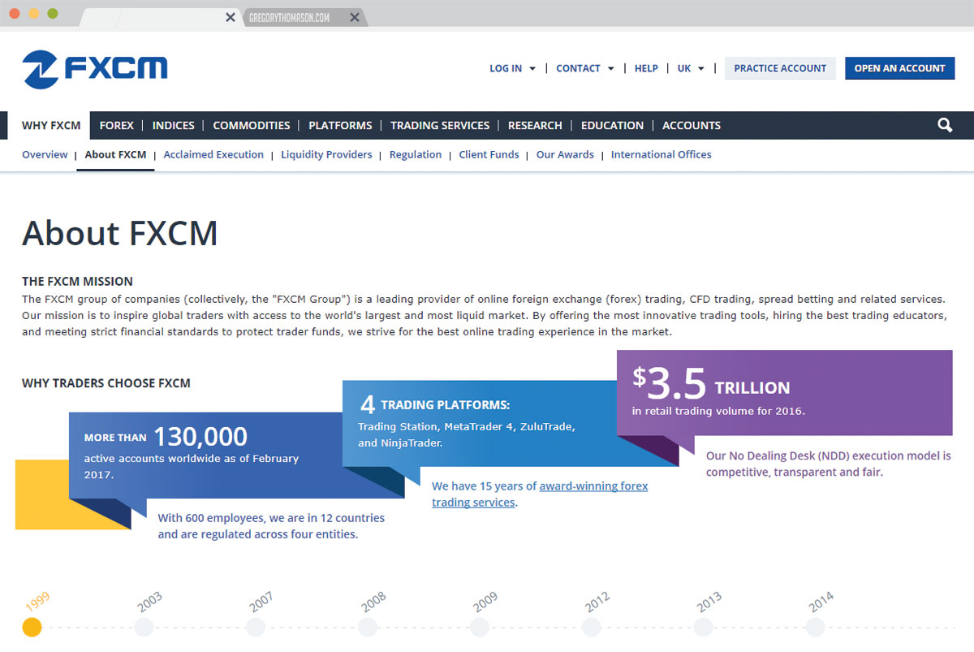The image size is (974, 652).
Task: Open the INDICES menu
Action: click(x=174, y=125)
